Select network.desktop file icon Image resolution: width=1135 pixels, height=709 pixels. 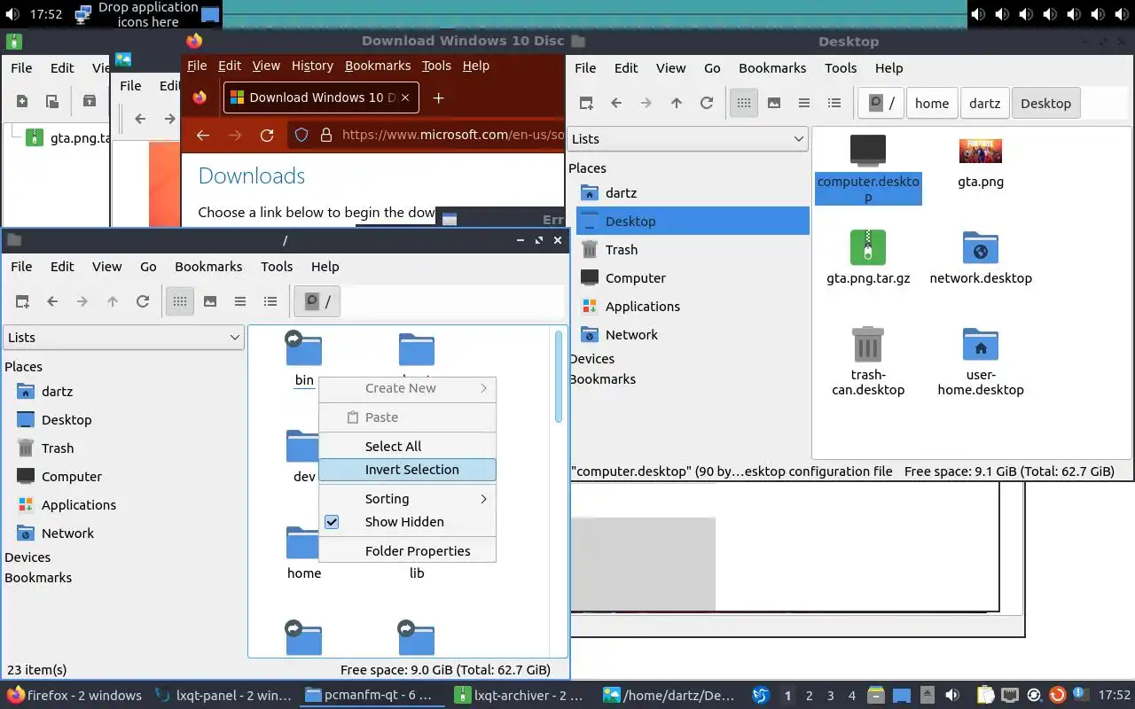pyautogui.click(x=981, y=250)
